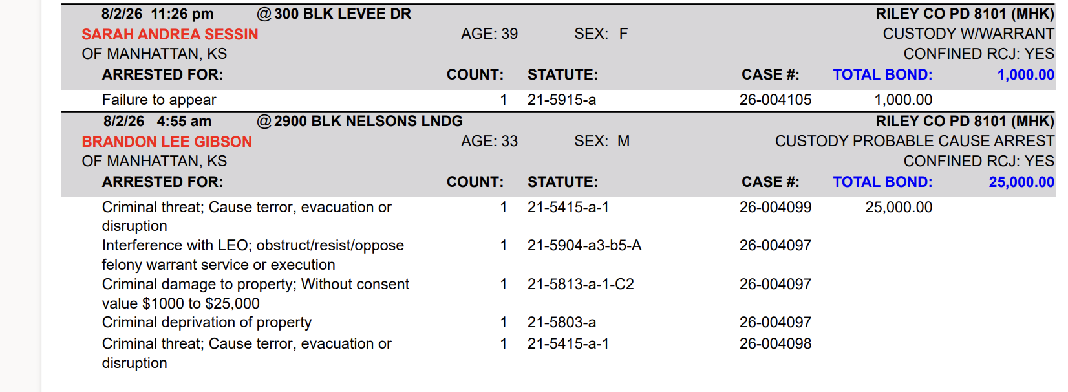Screen dimensions: 1068x392
Task: Click the CUSTODY W/WARRANT text
Action: click(x=968, y=34)
